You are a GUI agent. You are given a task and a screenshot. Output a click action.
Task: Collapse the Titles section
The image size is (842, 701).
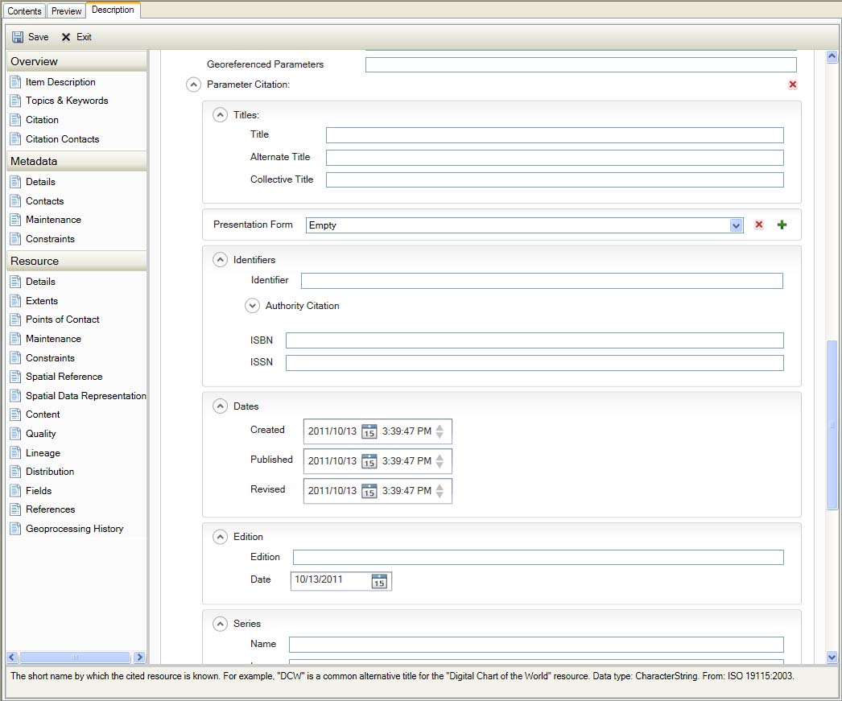[x=220, y=114]
